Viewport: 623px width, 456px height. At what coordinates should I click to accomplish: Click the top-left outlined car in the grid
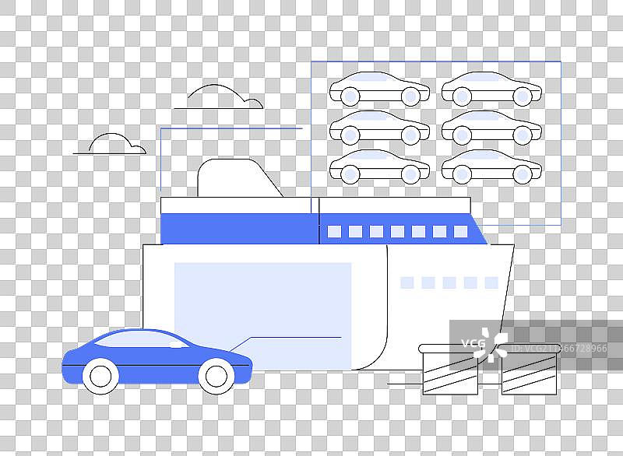[x=379, y=89]
